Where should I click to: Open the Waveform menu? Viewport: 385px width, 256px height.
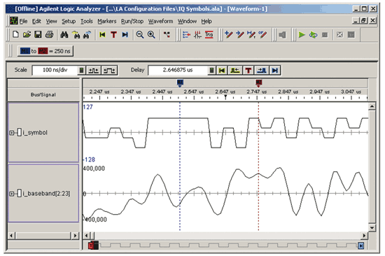tap(160, 22)
